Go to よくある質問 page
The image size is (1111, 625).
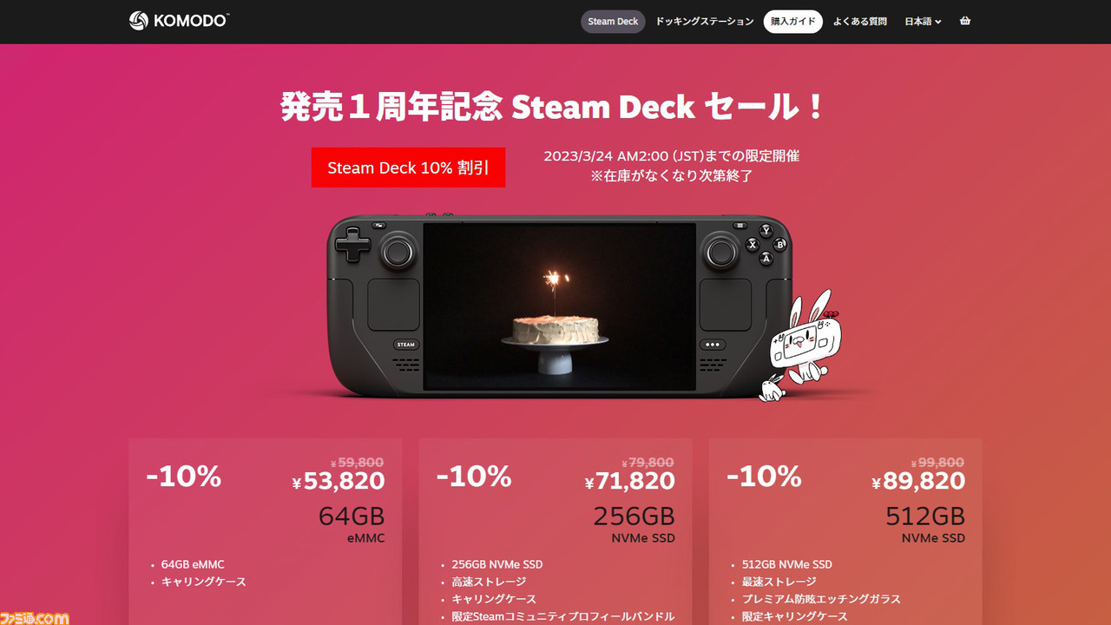[860, 22]
